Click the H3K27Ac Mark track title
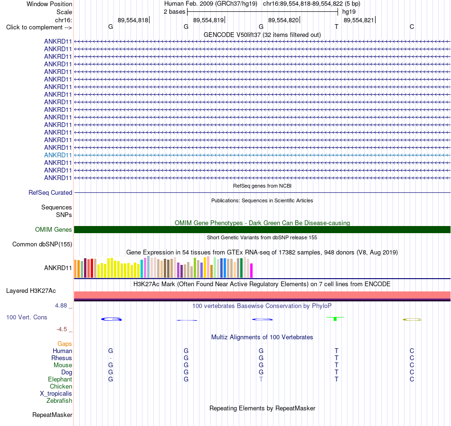 click(262, 284)
